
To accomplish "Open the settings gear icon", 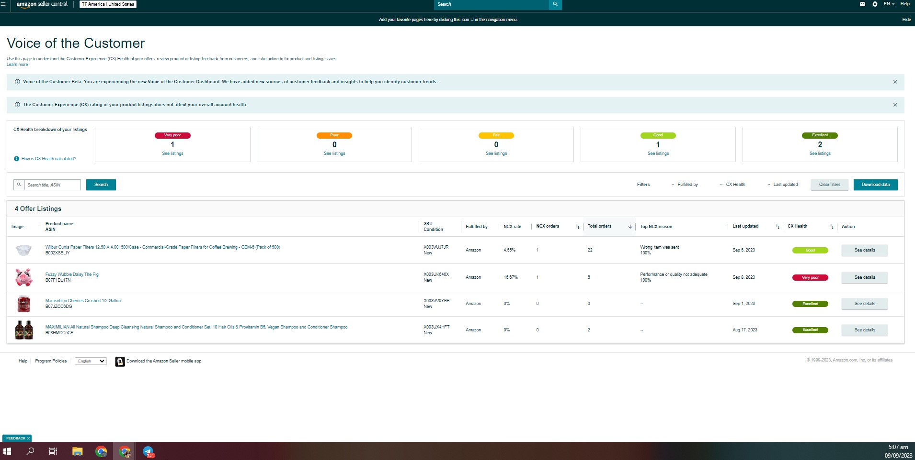I will coord(875,4).
